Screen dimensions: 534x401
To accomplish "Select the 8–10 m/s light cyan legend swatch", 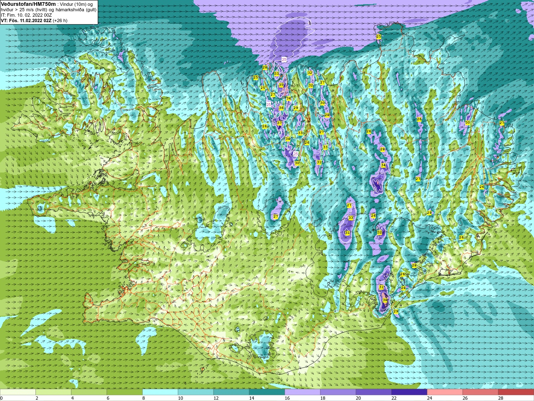I will [x=160, y=392].
